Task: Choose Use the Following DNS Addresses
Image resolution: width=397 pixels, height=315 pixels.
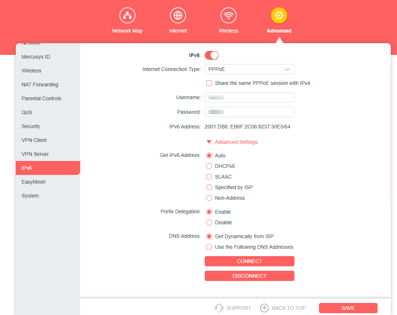Action: coord(209,247)
